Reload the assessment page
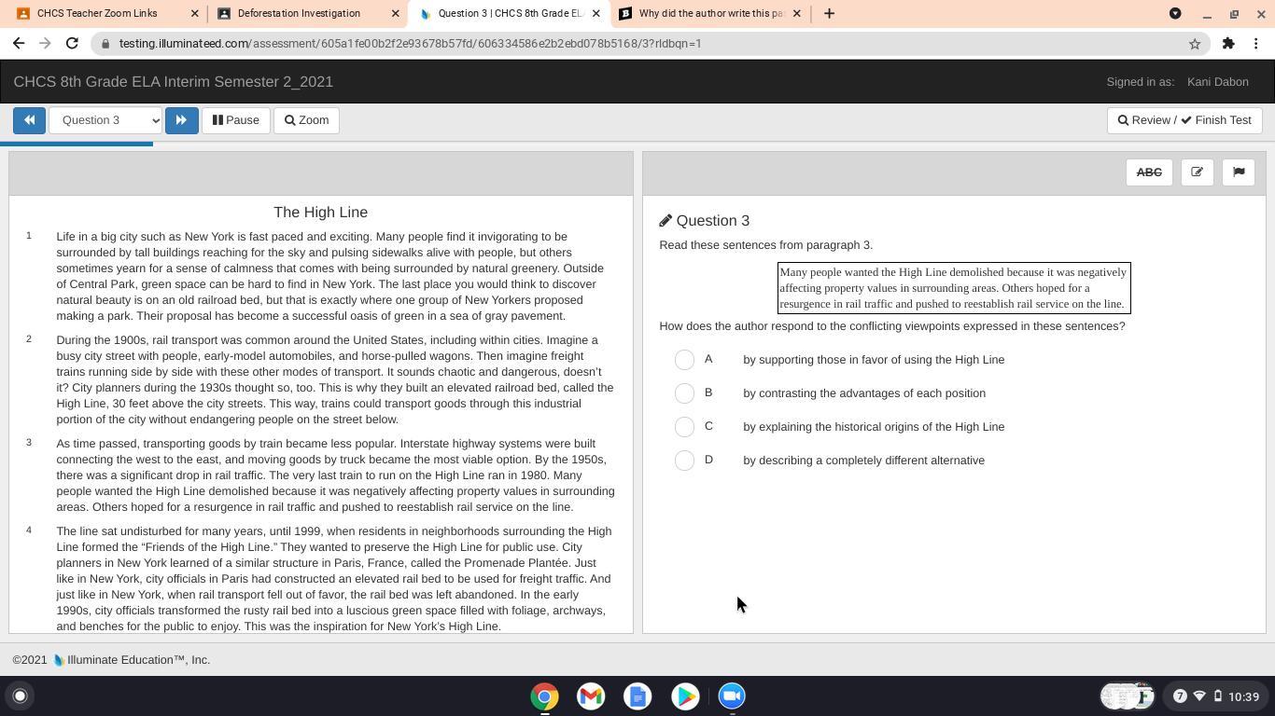Screen dimensions: 1275x716 [72, 43]
